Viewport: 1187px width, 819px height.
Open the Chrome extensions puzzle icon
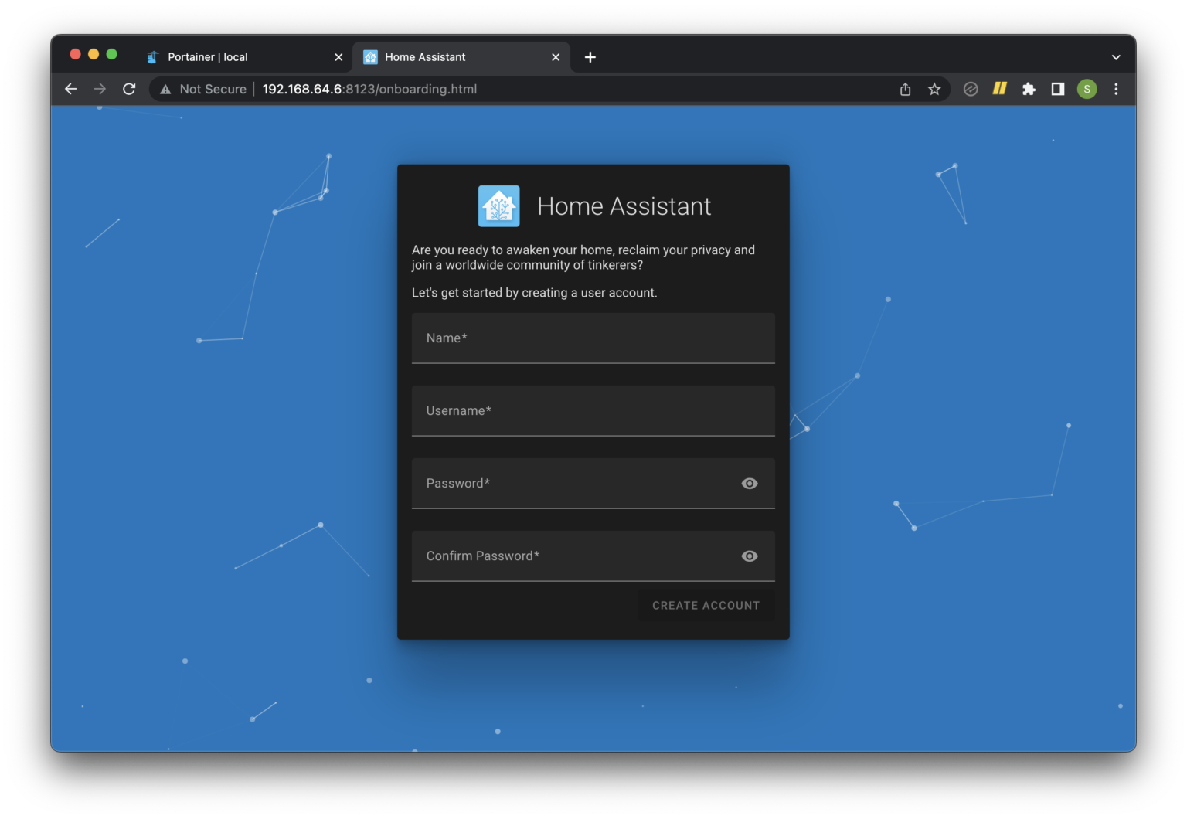tap(1029, 89)
